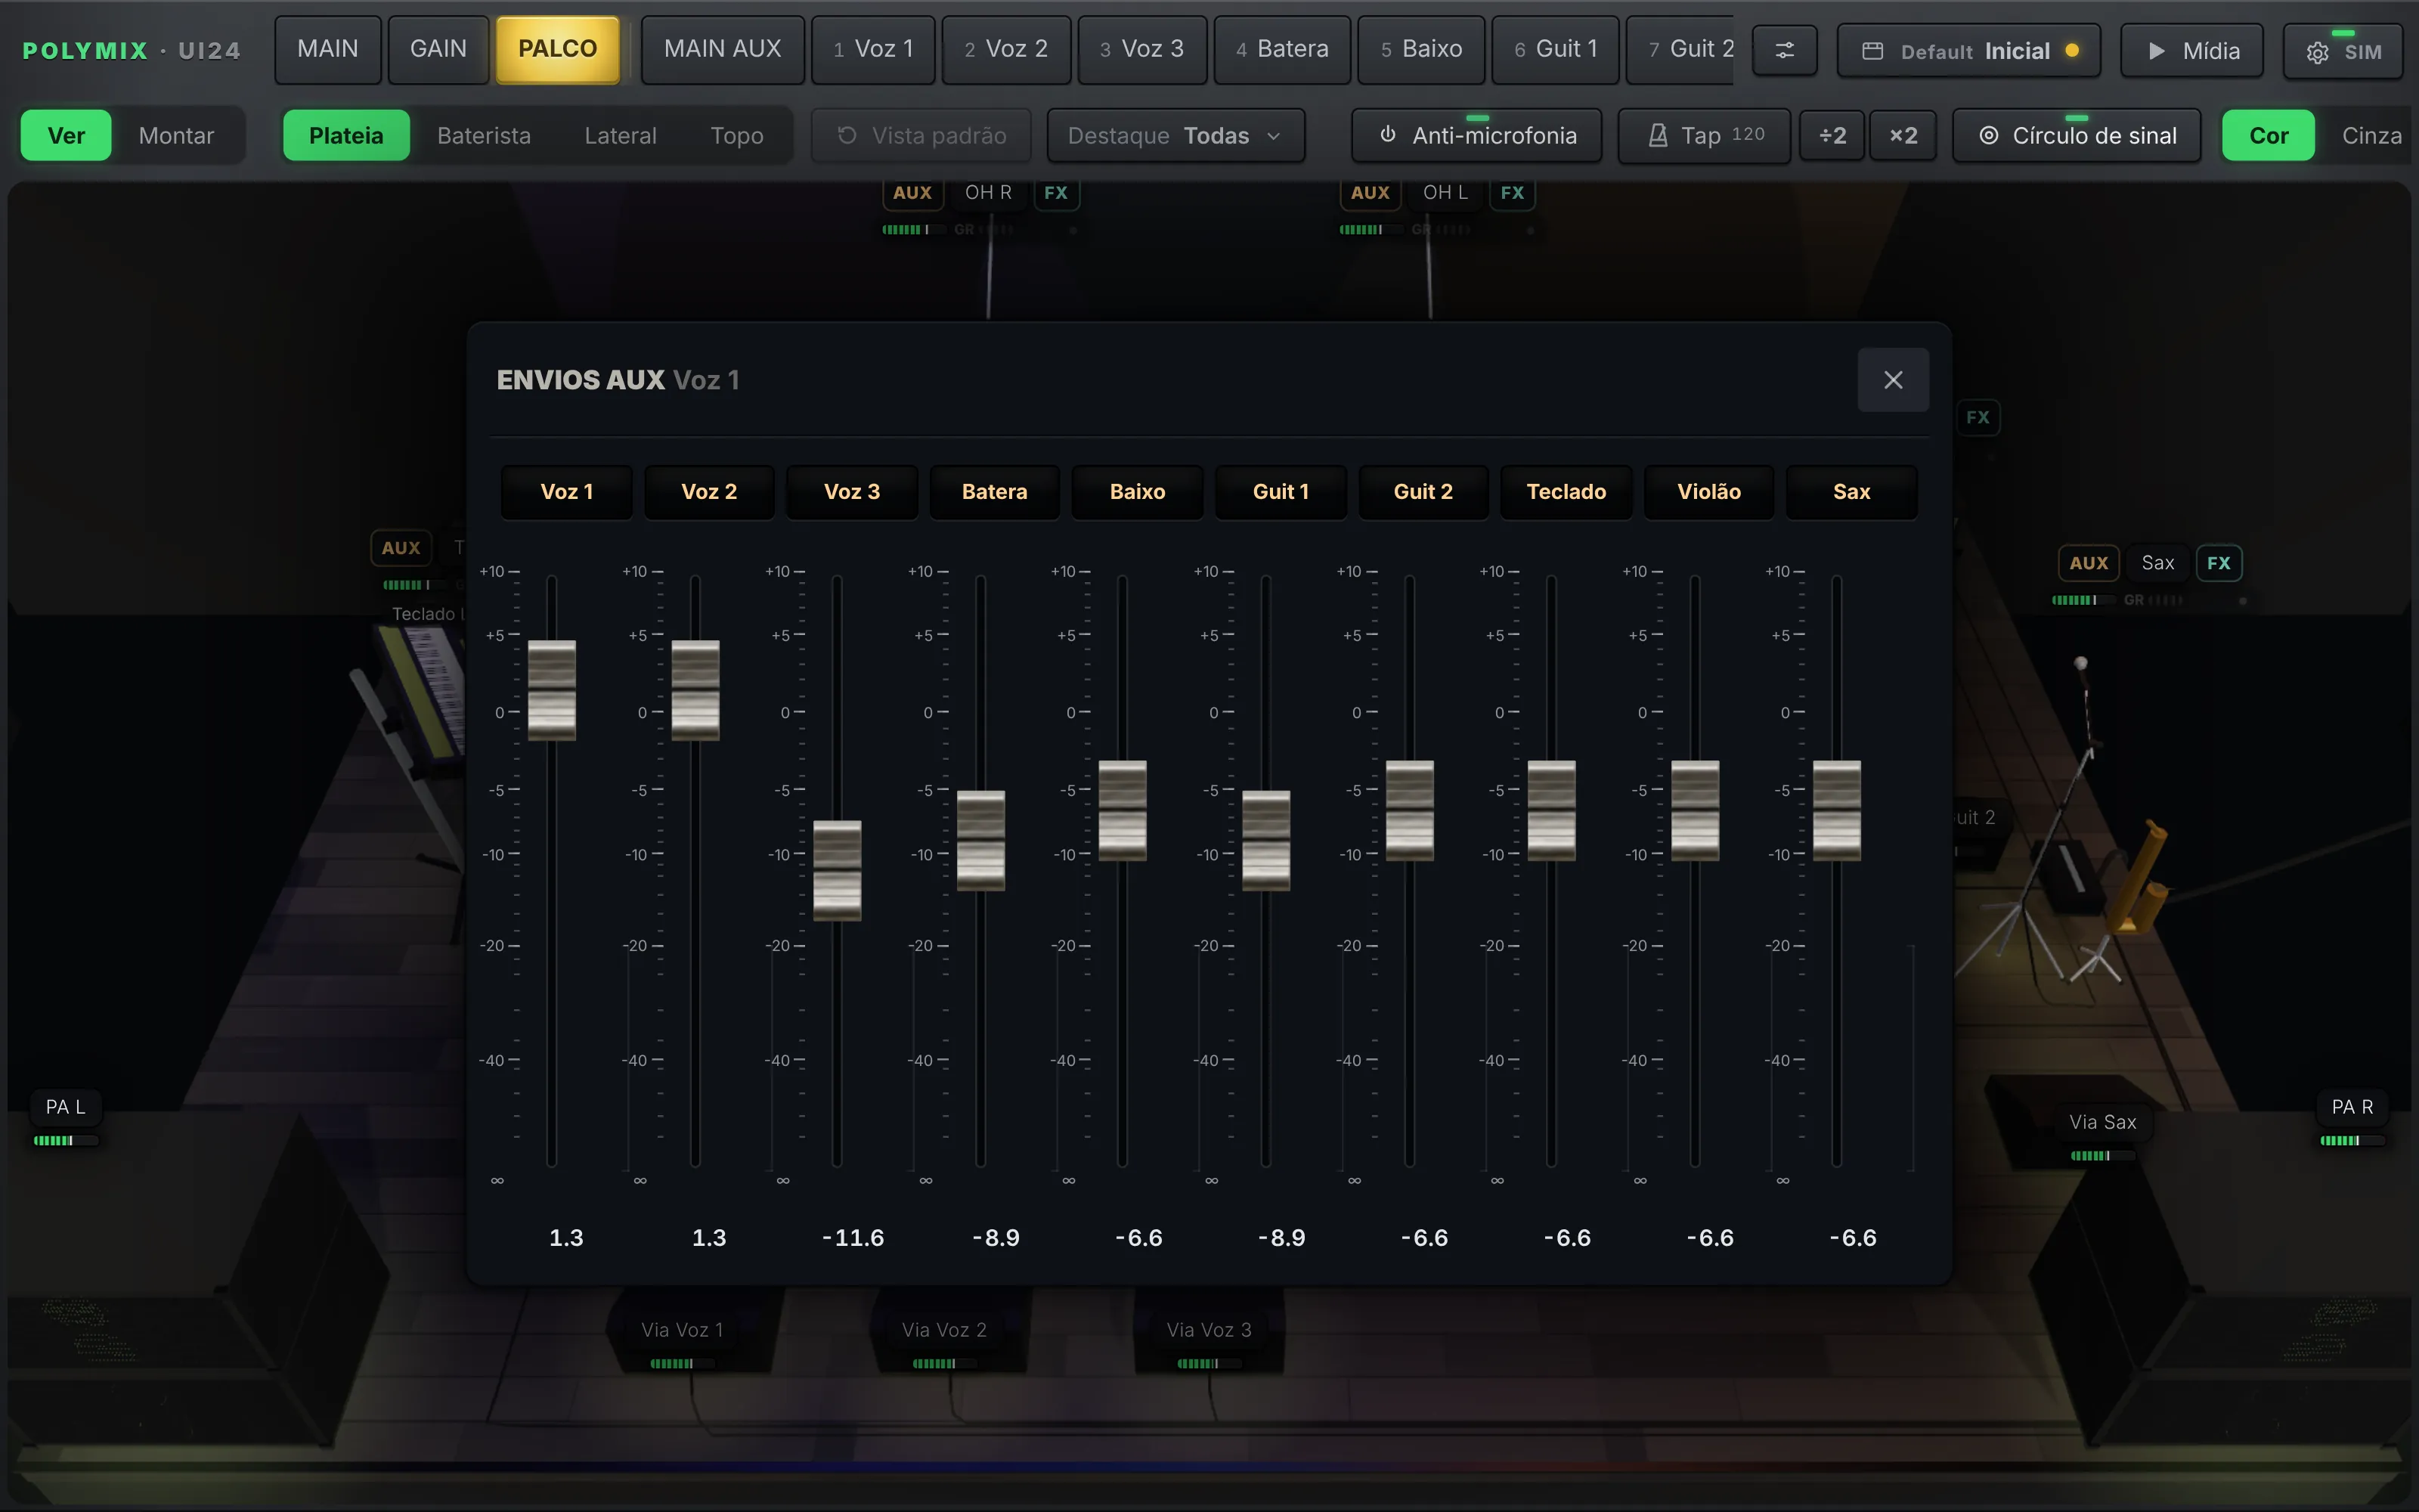Select the Teclado send header
Screen dimensions: 2419x1512
click(1566, 492)
